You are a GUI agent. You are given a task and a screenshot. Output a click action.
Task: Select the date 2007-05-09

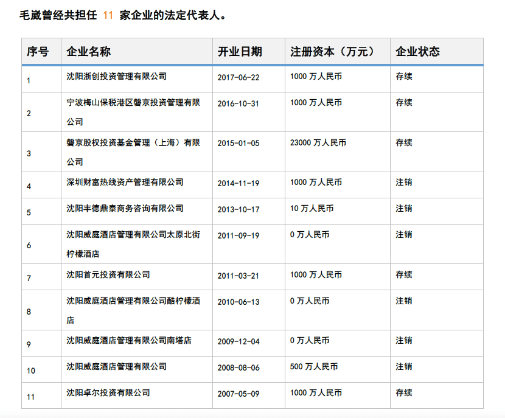tap(239, 394)
